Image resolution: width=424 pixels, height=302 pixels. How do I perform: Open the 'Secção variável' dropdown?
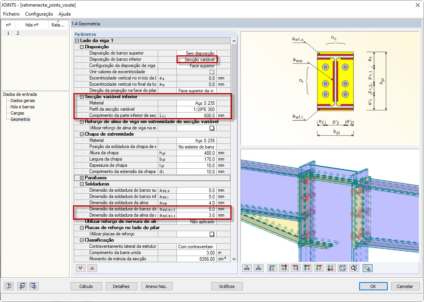coord(198,59)
